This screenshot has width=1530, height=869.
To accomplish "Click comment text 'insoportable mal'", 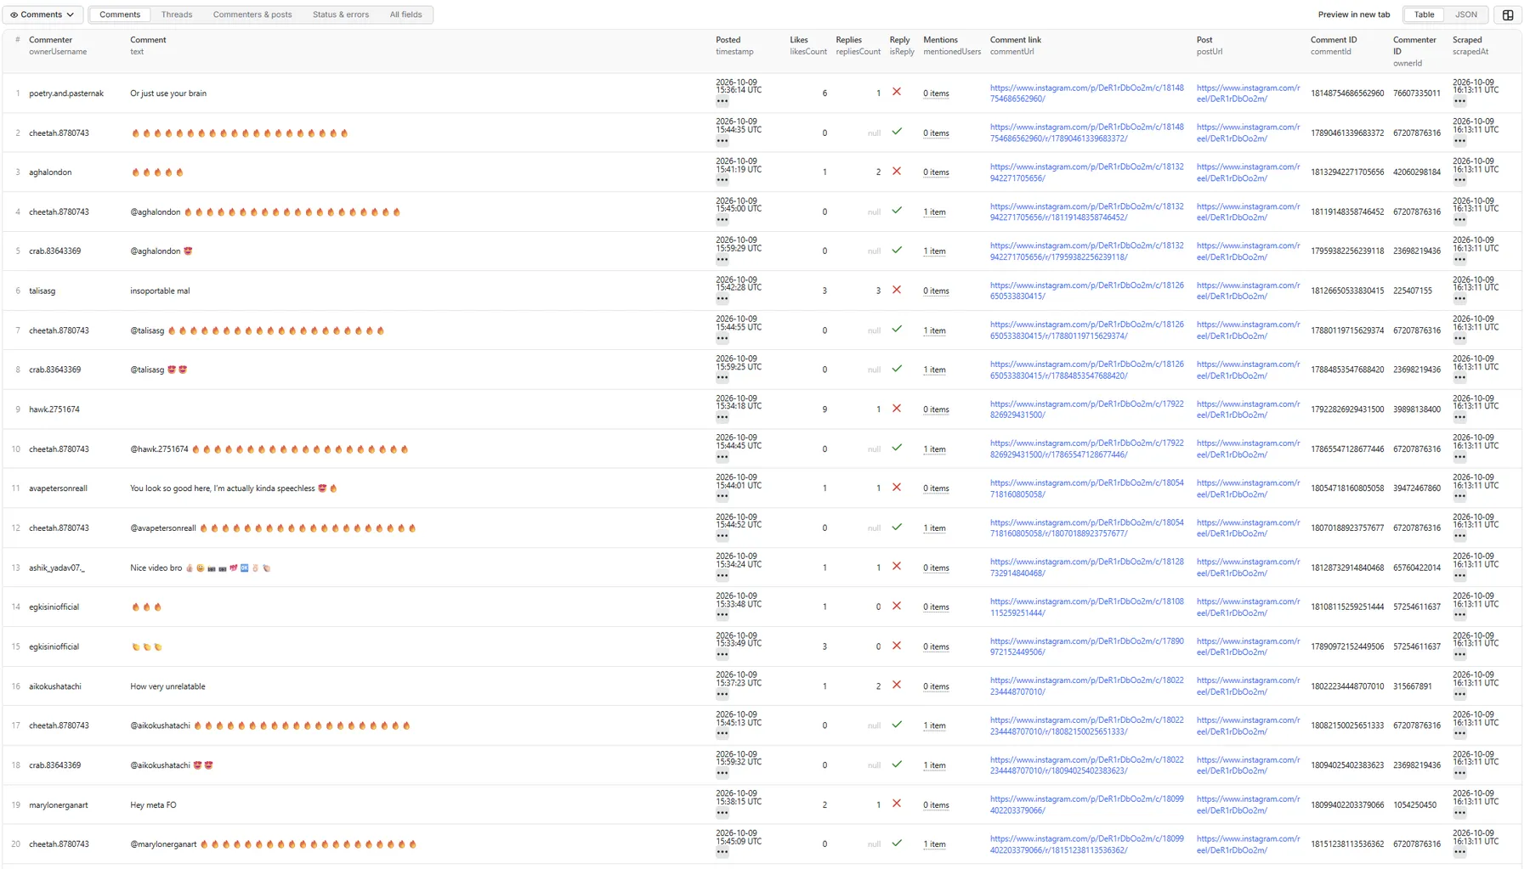I will (x=160, y=291).
